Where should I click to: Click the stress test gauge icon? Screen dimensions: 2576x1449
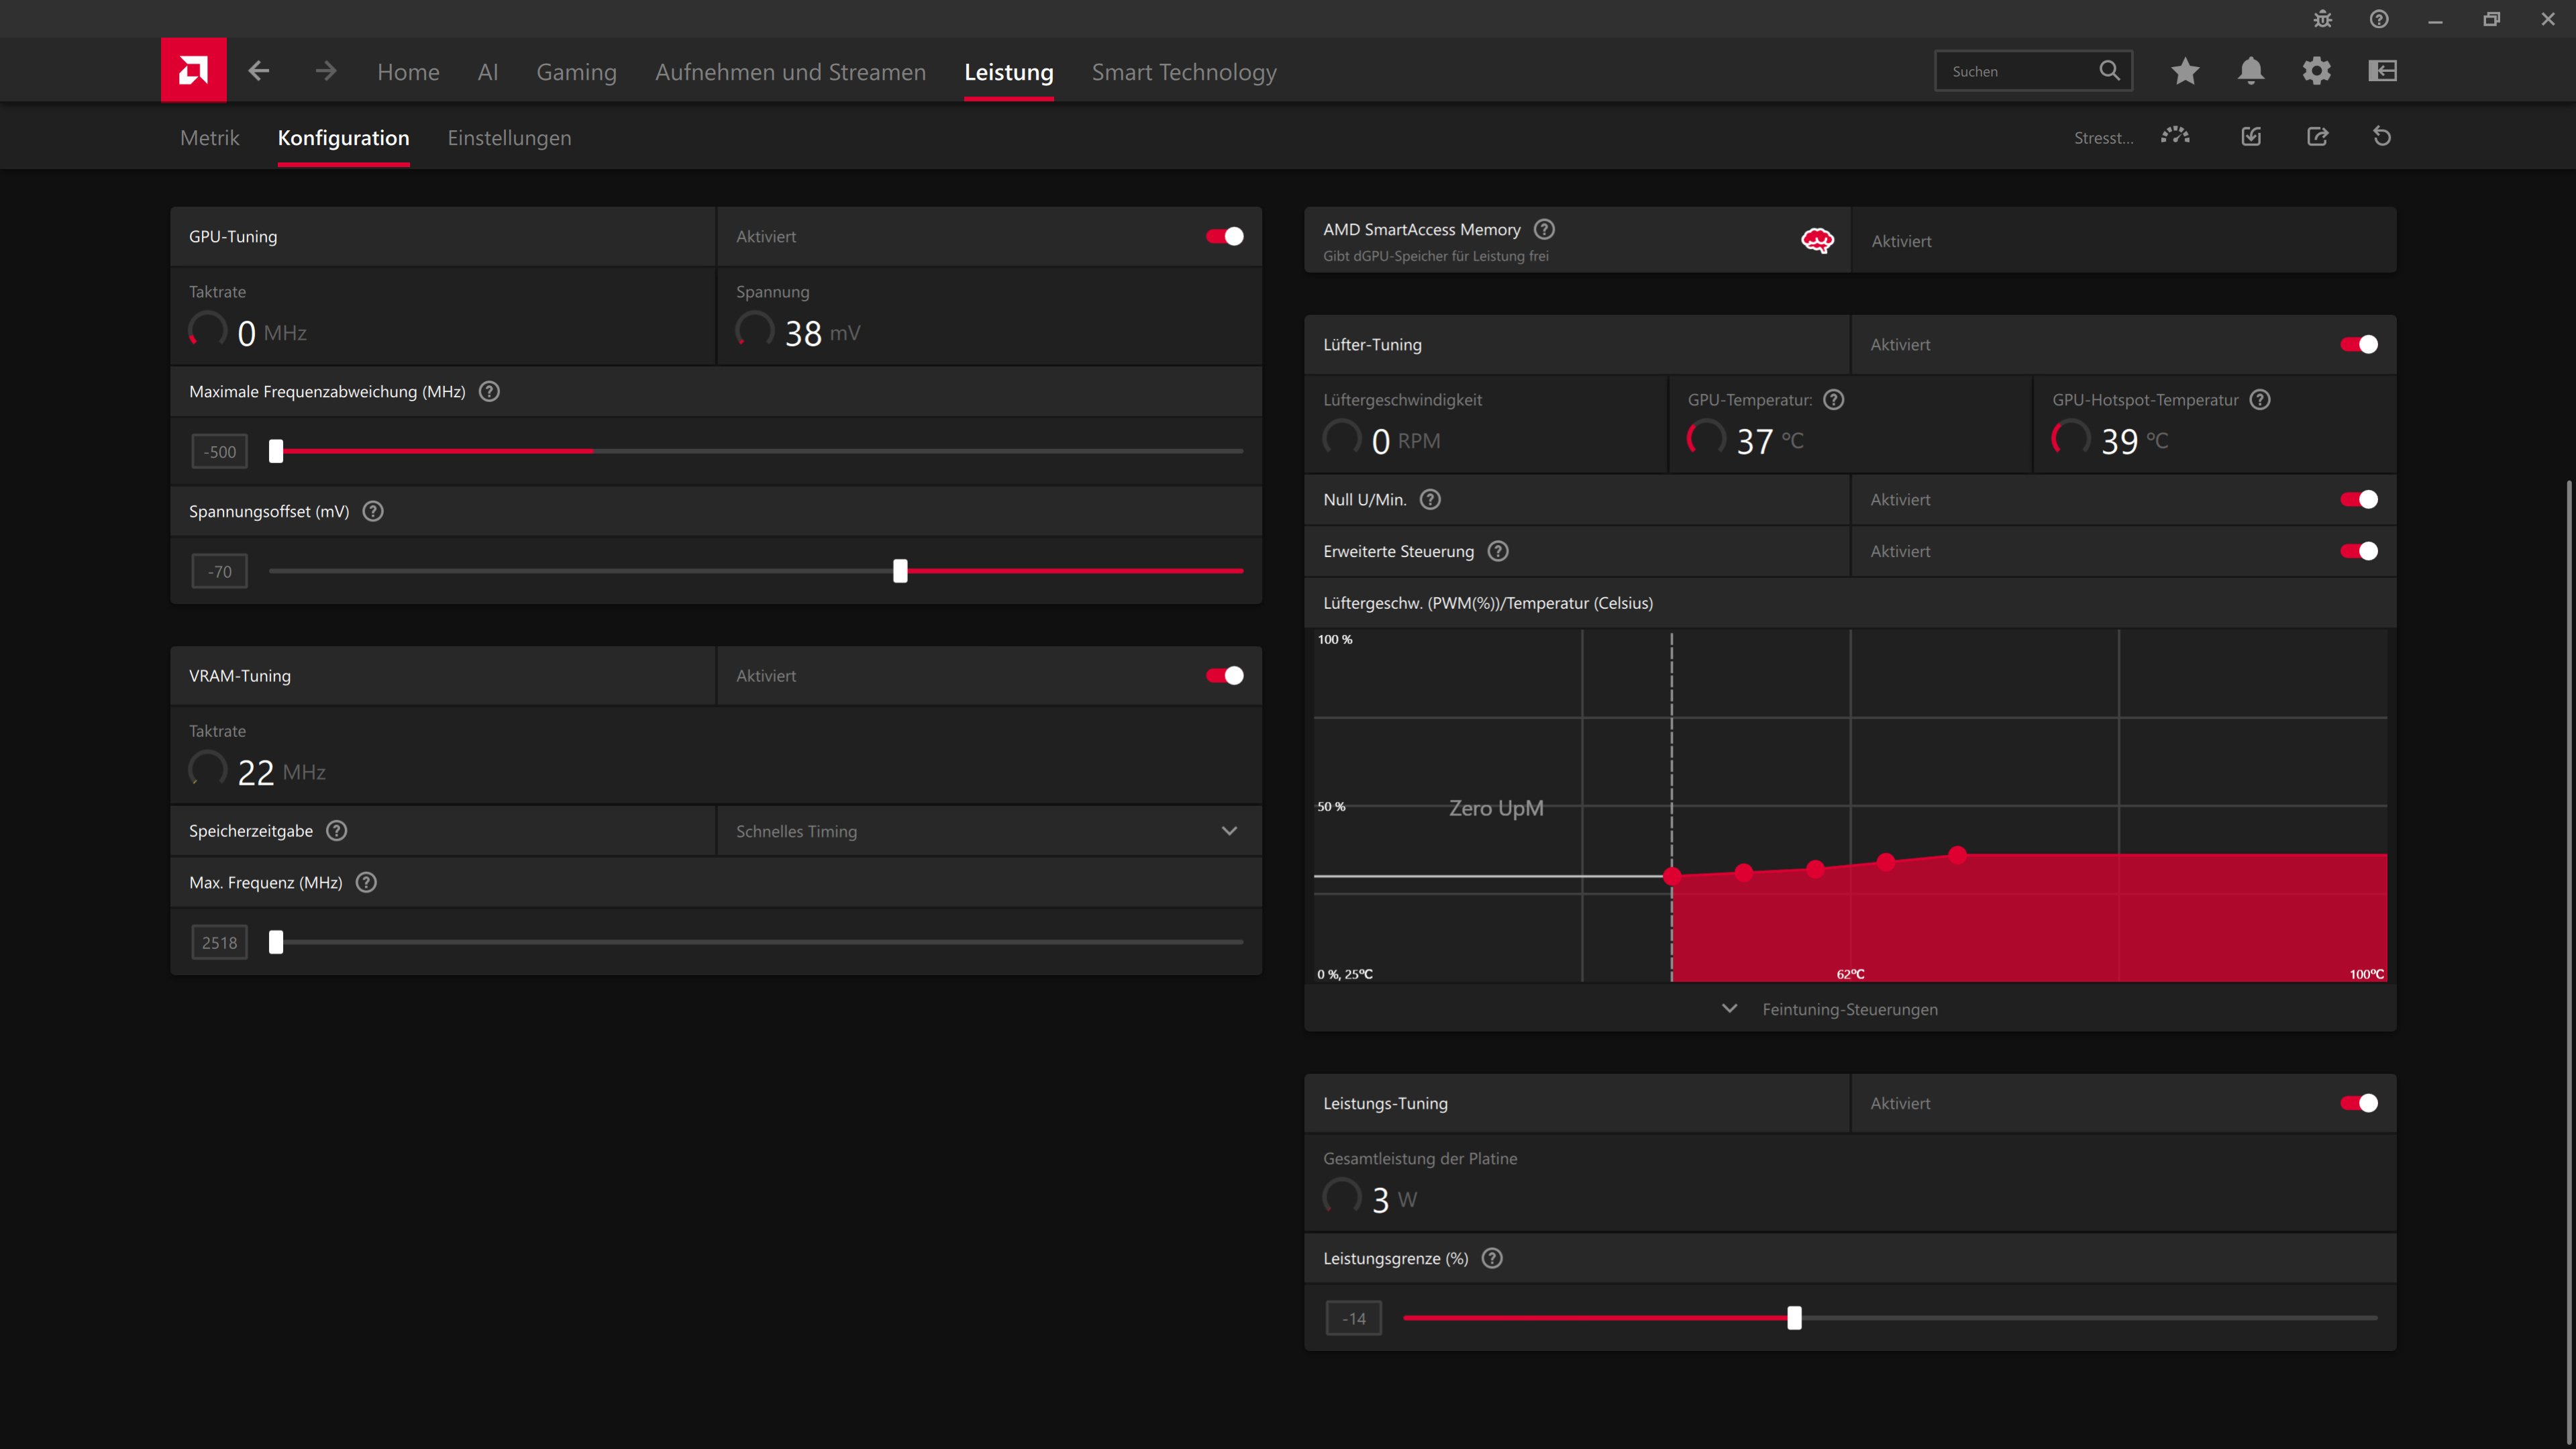[2175, 137]
